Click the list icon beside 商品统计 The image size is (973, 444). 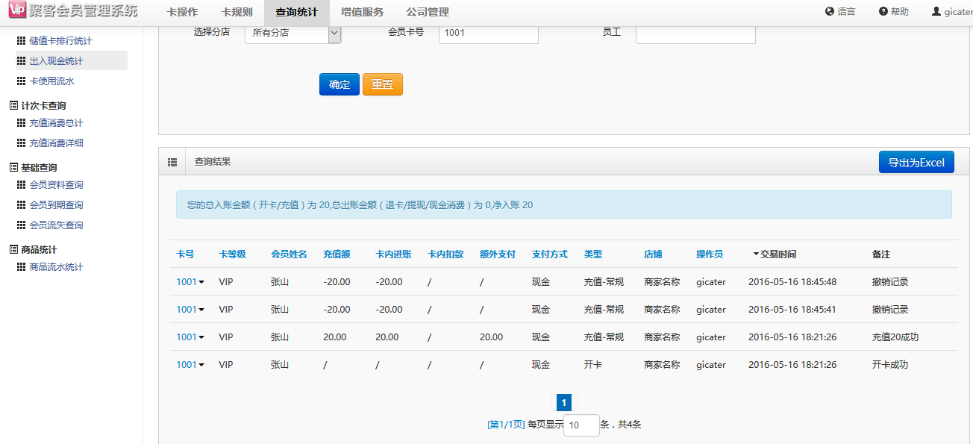click(x=13, y=250)
